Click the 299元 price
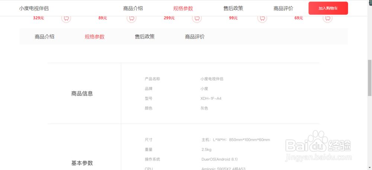Screen dimensions: 372x170 pyautogui.click(x=169, y=18)
